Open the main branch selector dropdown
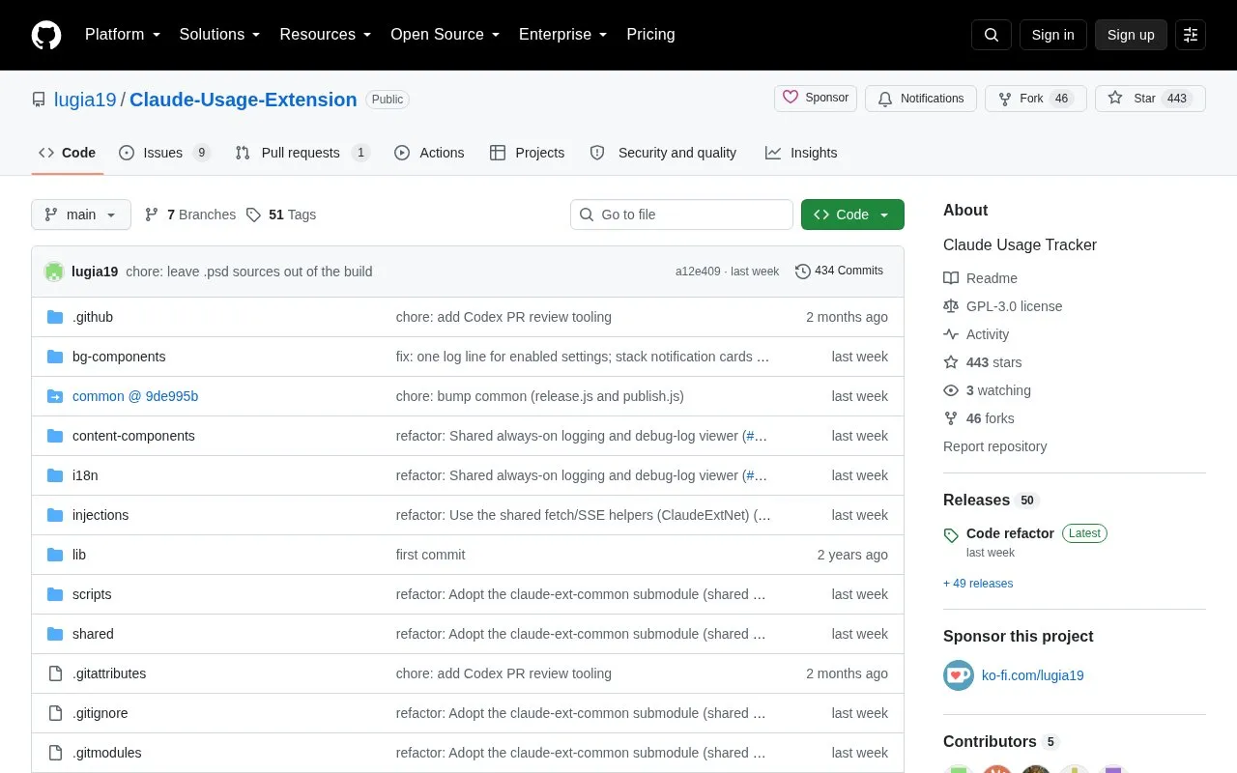Screen dimensions: 1237x773 point(81,215)
